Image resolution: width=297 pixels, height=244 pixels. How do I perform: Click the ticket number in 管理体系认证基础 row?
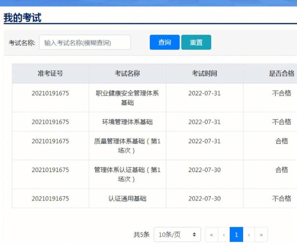click(x=50, y=170)
